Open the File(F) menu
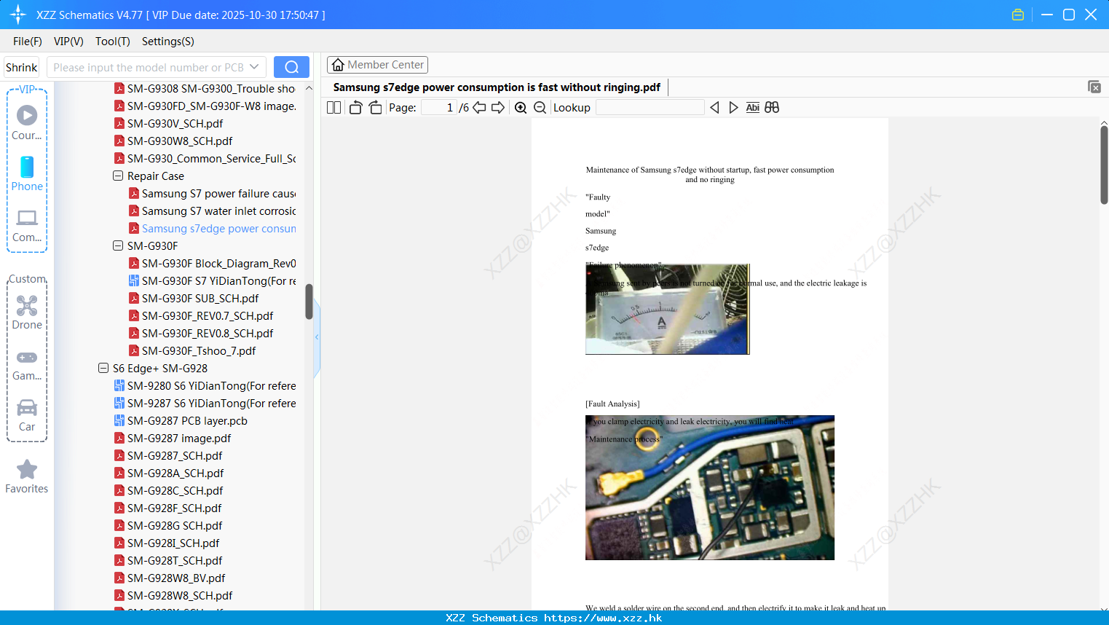The height and width of the screenshot is (625, 1109). click(28, 42)
